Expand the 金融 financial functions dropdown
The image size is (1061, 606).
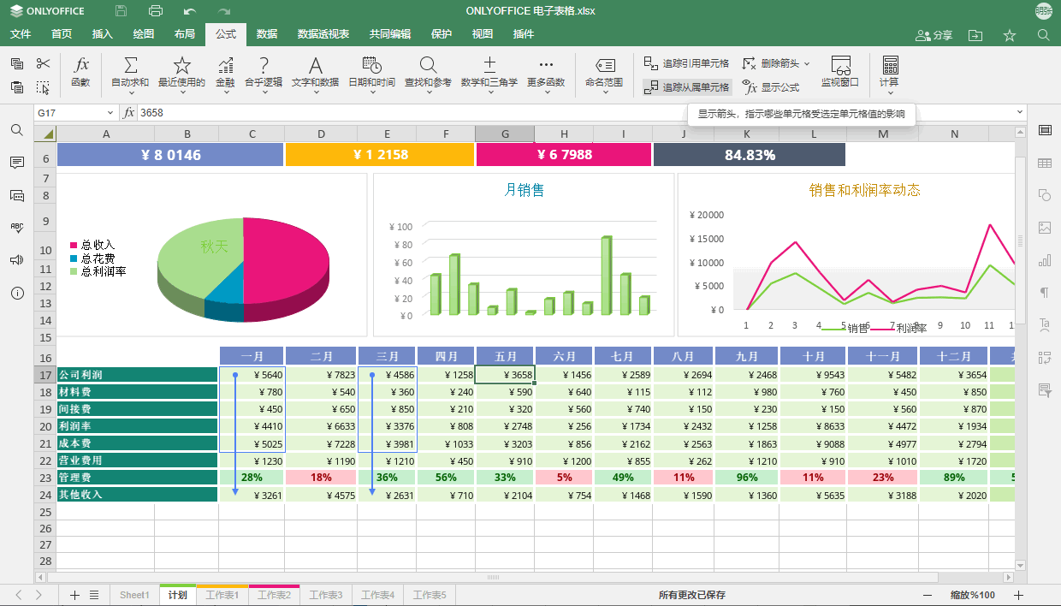tap(225, 93)
